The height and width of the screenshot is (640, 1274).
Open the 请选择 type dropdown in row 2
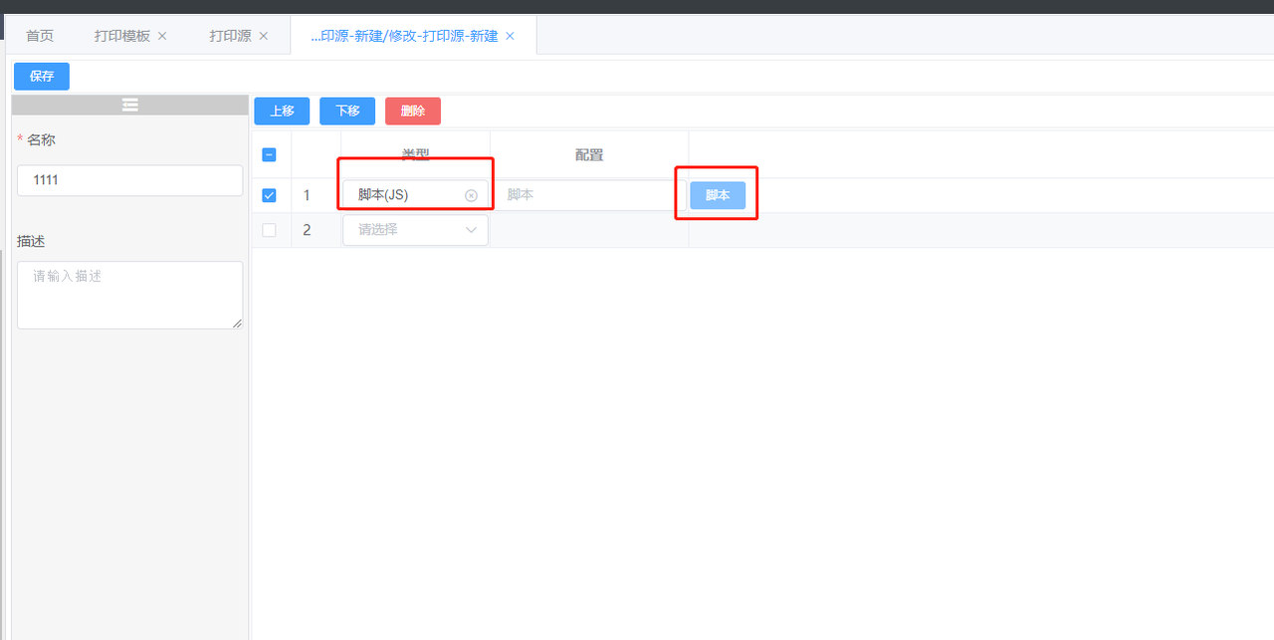coord(415,230)
